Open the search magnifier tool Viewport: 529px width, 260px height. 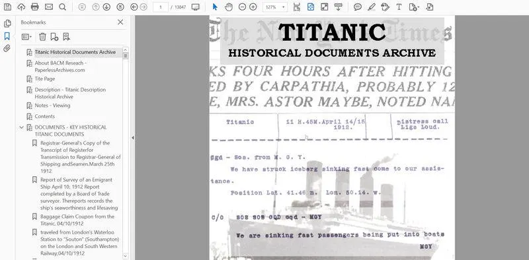coord(62,7)
